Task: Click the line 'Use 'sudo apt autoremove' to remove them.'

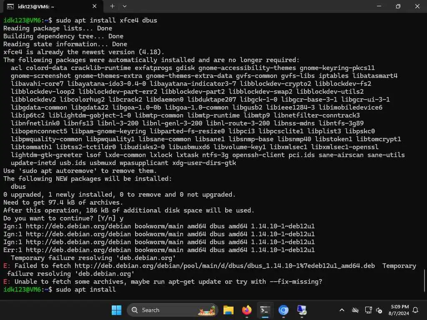Action: pyautogui.click(x=80, y=171)
